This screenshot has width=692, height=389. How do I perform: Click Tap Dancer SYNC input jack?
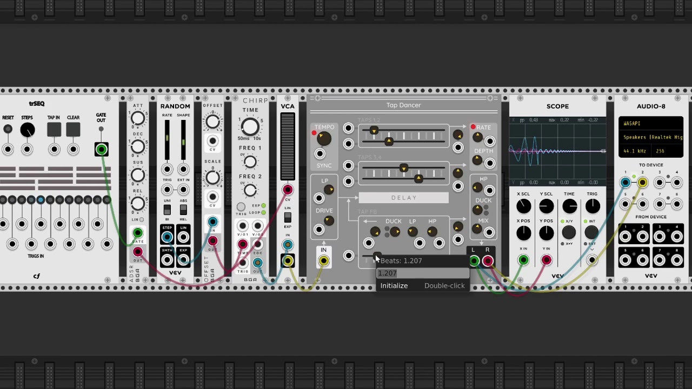[x=320, y=154]
